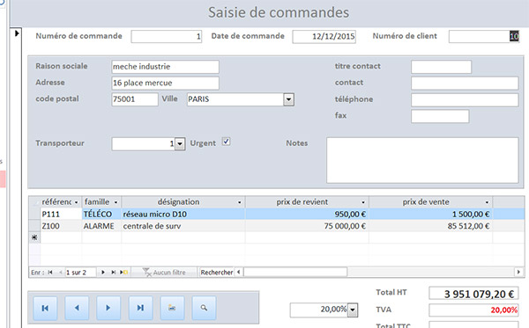529x328 pixels.
Task: Select cell centrale de surv
Action: tap(183, 226)
